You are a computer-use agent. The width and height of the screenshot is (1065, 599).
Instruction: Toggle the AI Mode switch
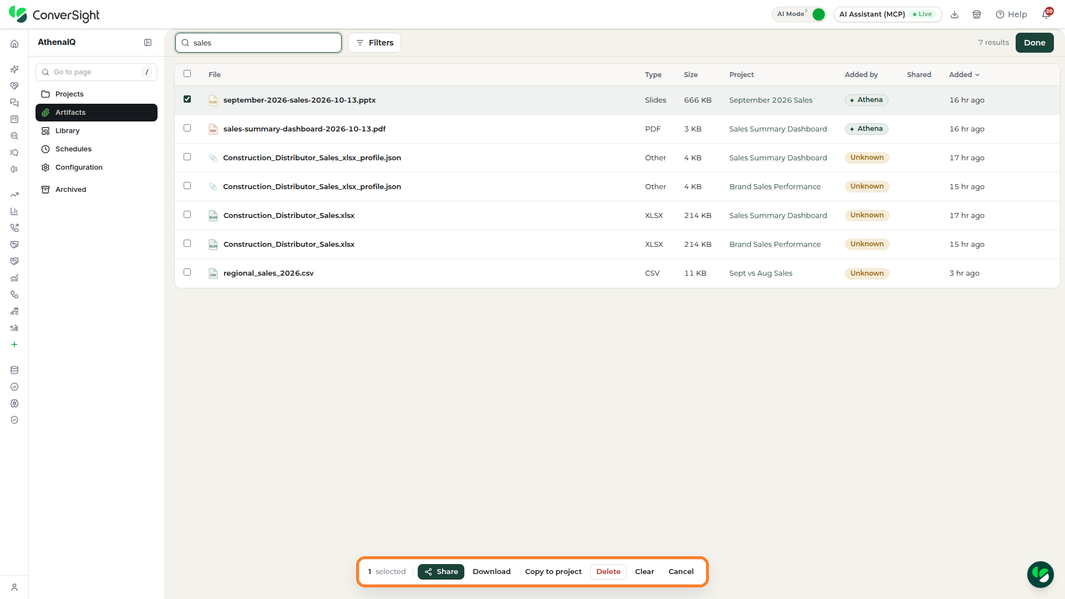(818, 14)
